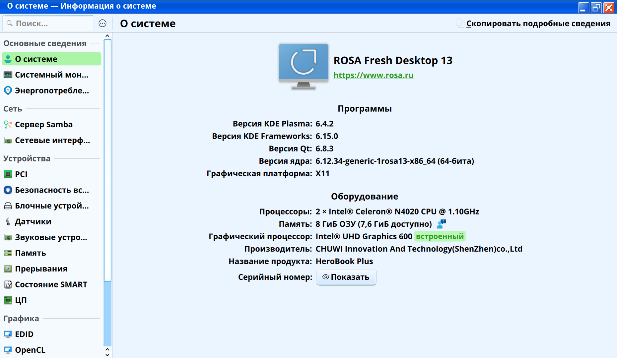Click GPU text "Intel® UHD Graphics 600"
617x358 pixels.
[x=364, y=236]
